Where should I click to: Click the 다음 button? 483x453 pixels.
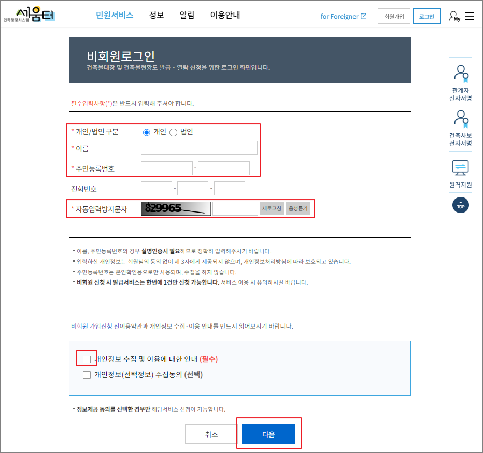tap(268, 434)
